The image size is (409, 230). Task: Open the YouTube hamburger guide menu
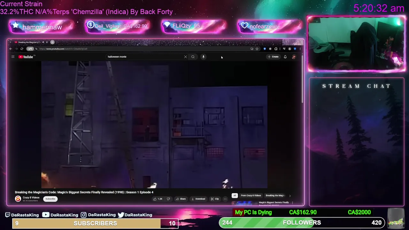click(x=13, y=57)
